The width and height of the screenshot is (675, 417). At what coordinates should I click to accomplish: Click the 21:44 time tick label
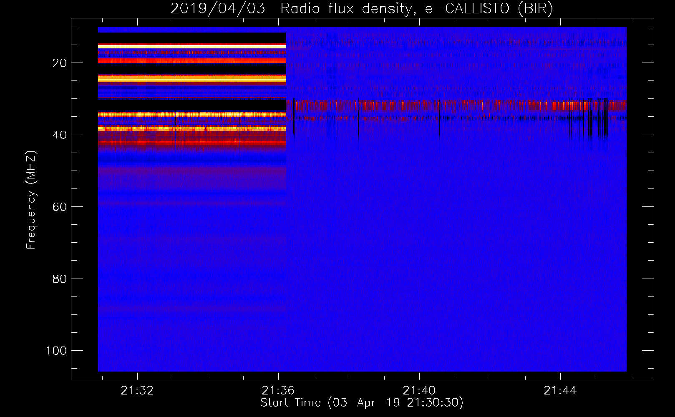click(x=560, y=391)
